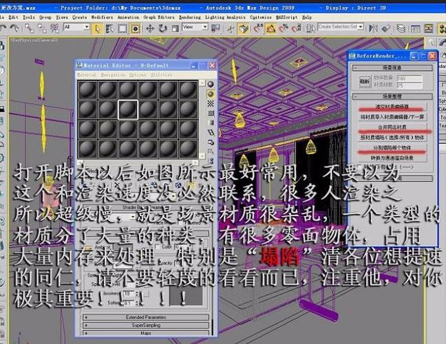Image resolution: width=446 pixels, height=344 pixels.
Task: Click the button below first red-underlined button
Action: (392, 116)
